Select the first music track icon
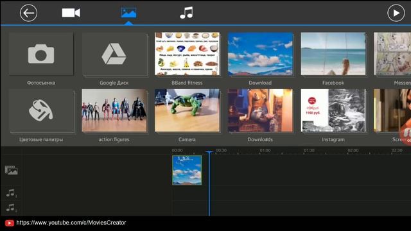The width and height of the screenshot is (411, 231). 11,193
